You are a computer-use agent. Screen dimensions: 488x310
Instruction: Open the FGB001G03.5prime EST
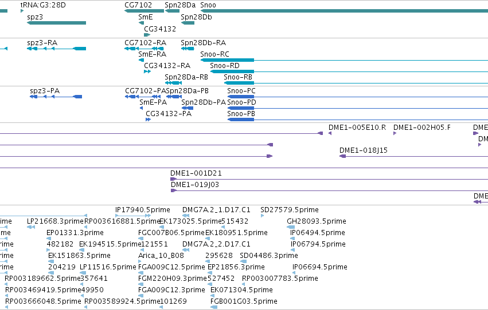coord(214,308)
